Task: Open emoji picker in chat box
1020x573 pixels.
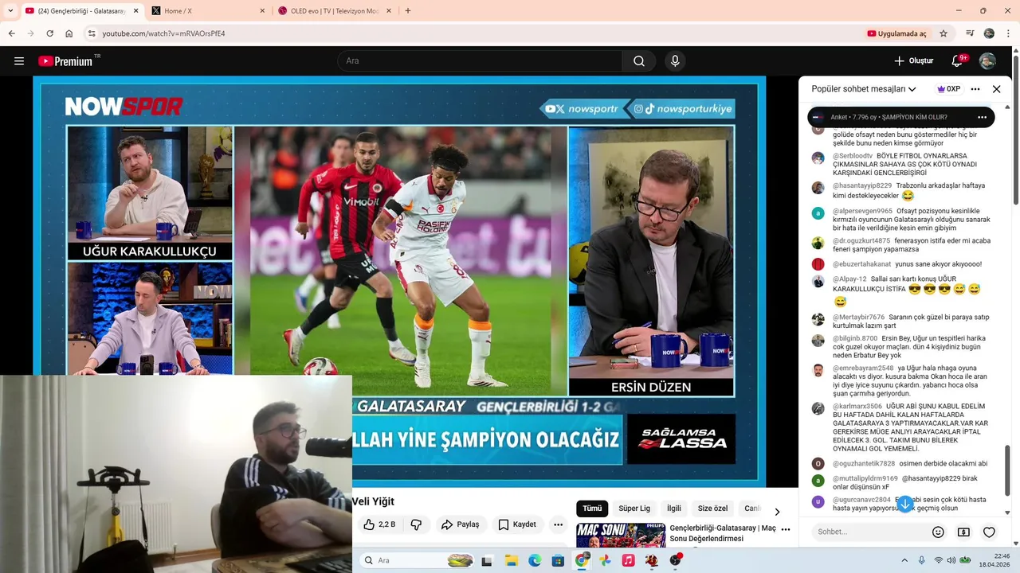Action: (x=938, y=532)
